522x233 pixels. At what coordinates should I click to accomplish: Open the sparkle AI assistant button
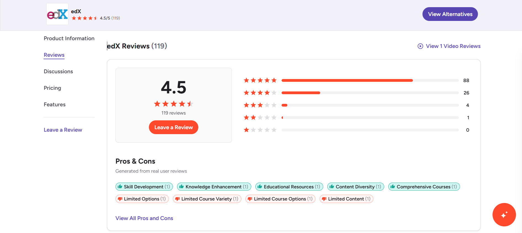tap(504, 215)
